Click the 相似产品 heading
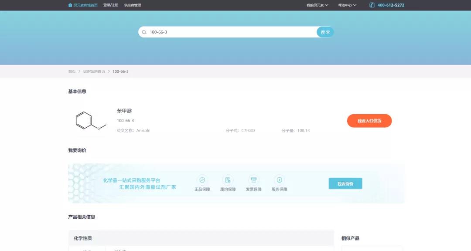Image resolution: width=471 pixels, height=251 pixels. 350,238
